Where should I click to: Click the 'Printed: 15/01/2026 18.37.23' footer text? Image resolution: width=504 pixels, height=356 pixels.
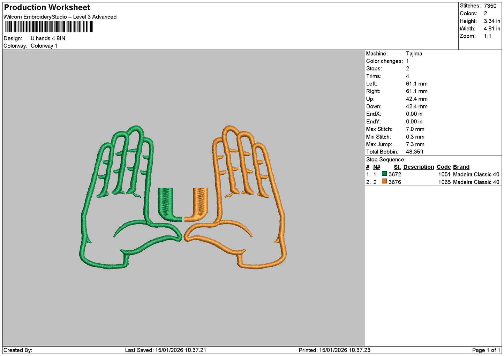(334, 350)
